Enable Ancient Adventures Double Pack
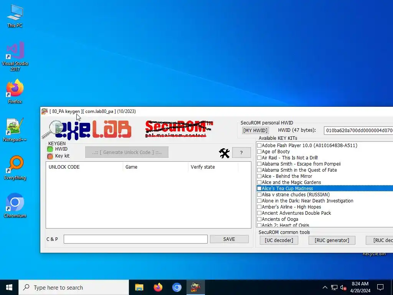Screen dimensions: 393x295 click(x=259, y=213)
